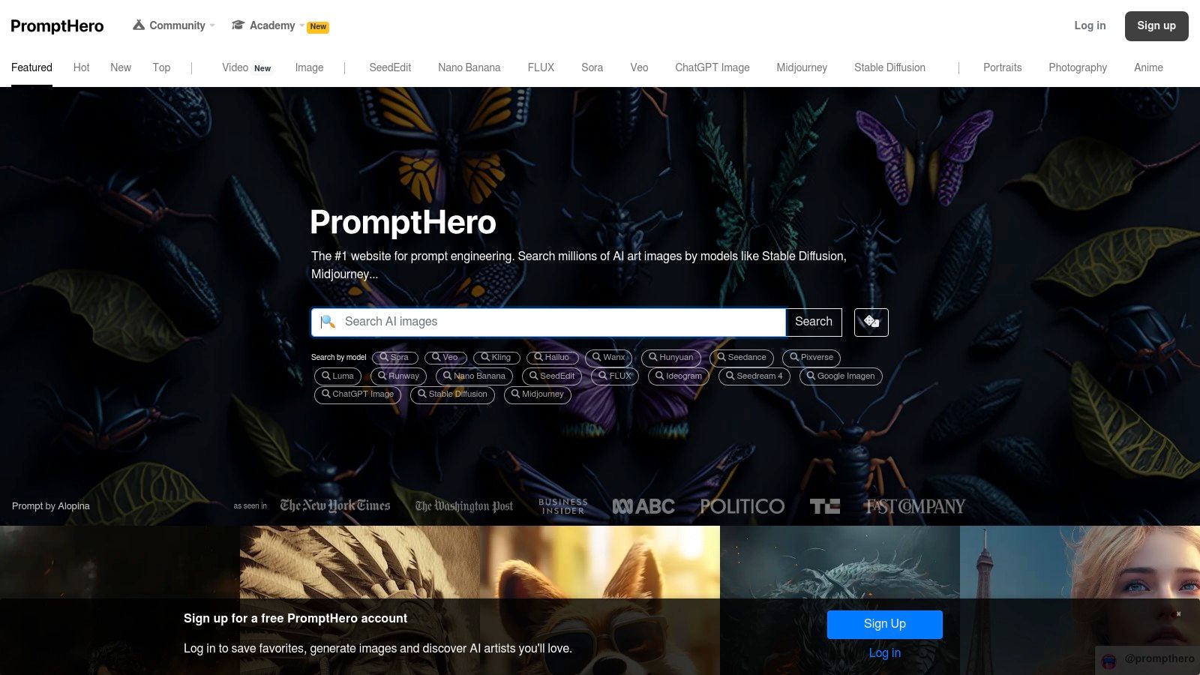Open the Community dropdown menu
The width and height of the screenshot is (1200, 675).
tap(174, 25)
